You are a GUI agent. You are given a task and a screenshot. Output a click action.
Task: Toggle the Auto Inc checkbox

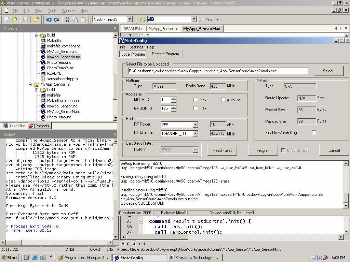[223, 100]
